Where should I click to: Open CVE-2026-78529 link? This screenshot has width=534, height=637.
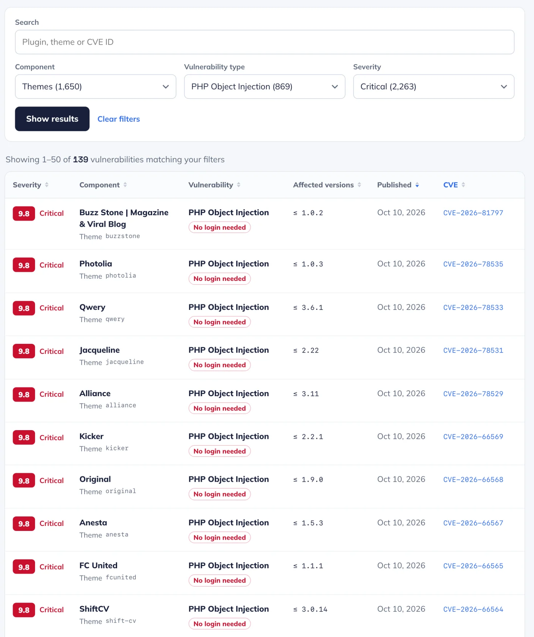click(x=473, y=394)
